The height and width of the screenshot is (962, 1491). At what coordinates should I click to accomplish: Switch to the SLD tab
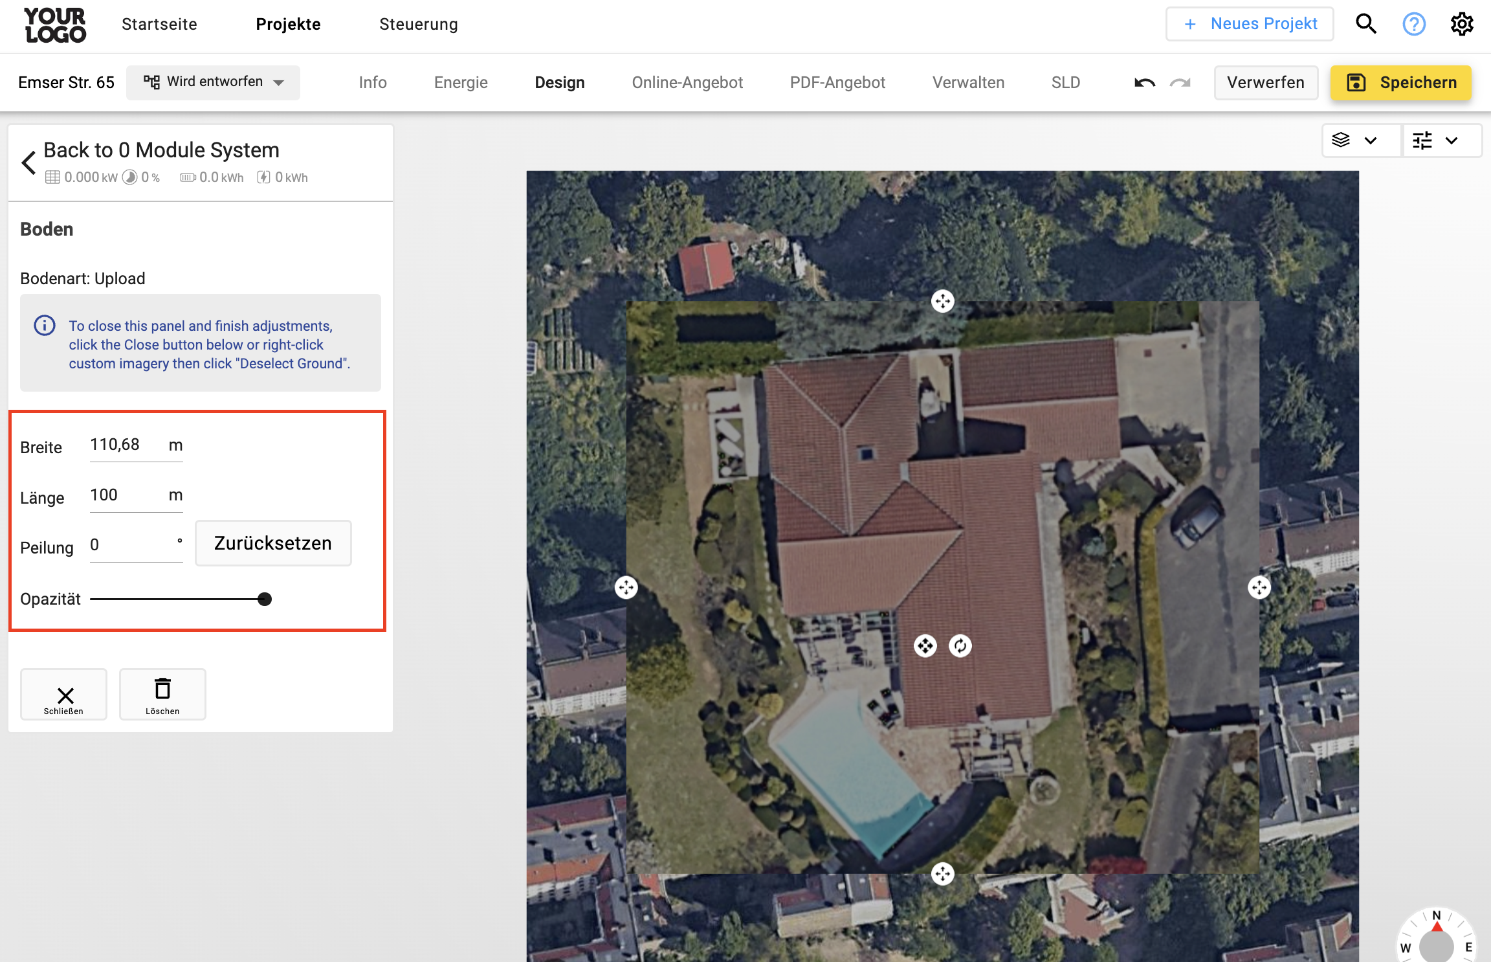pos(1066,83)
